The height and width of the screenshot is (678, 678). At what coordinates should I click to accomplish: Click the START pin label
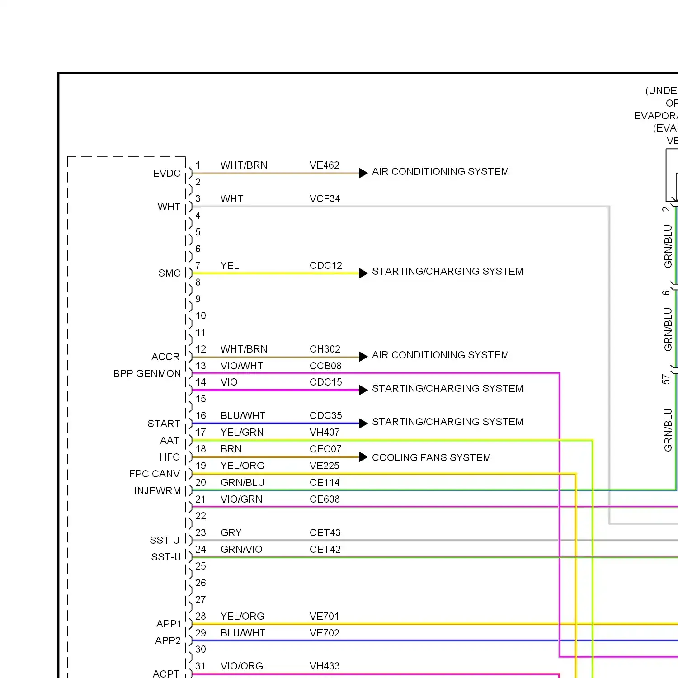164,424
